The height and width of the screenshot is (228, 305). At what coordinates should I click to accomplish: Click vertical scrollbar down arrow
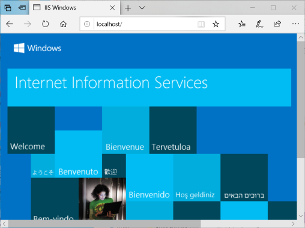point(301,216)
